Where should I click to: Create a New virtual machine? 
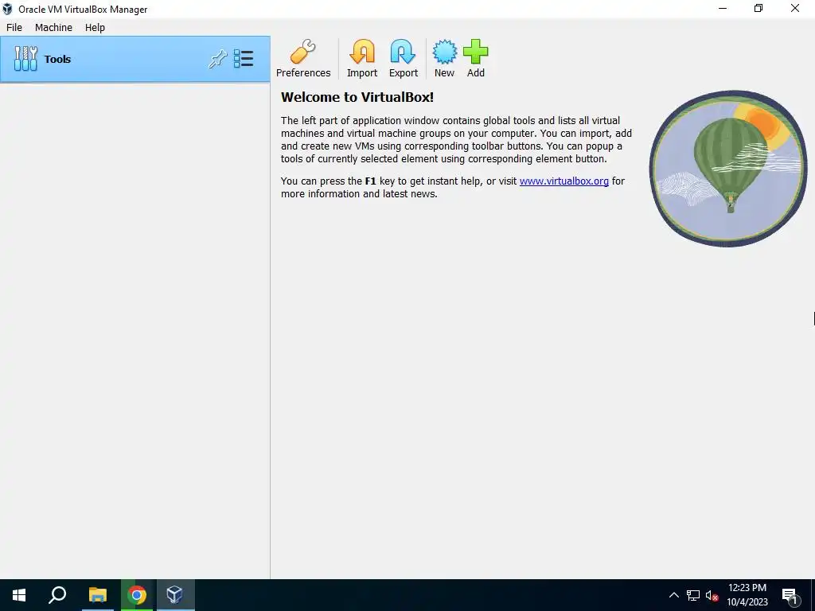pyautogui.click(x=444, y=59)
